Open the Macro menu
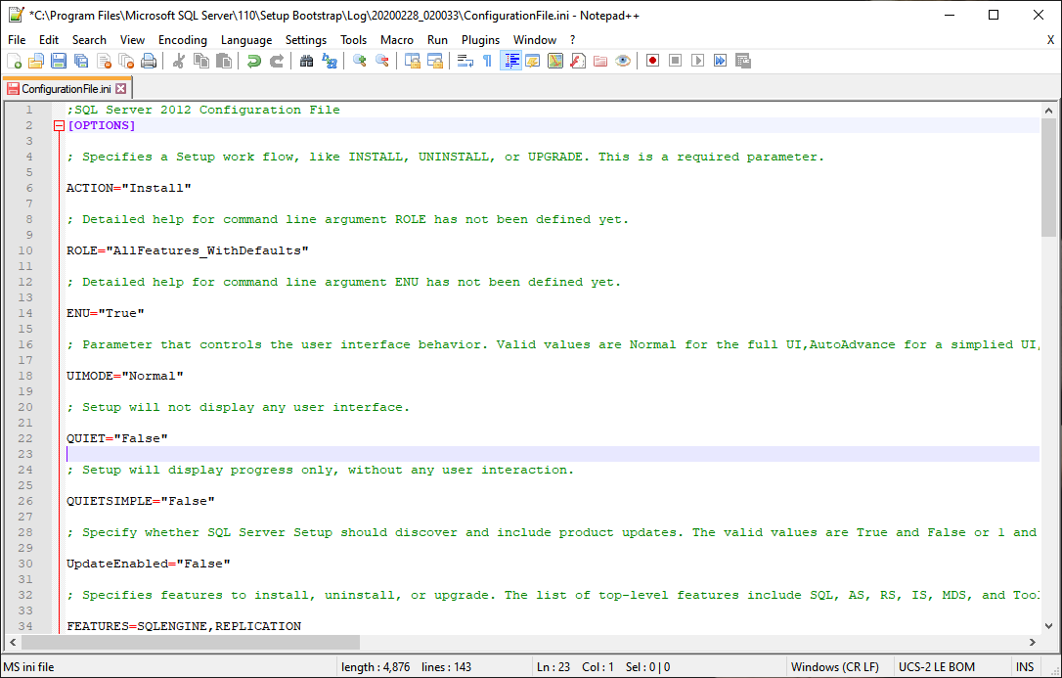Screen dimensions: 1062x678 (x=397, y=40)
